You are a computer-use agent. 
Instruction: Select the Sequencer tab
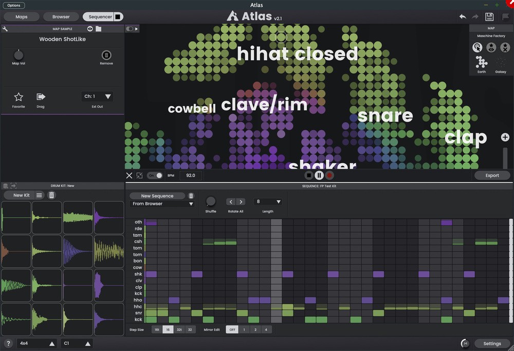pos(100,17)
